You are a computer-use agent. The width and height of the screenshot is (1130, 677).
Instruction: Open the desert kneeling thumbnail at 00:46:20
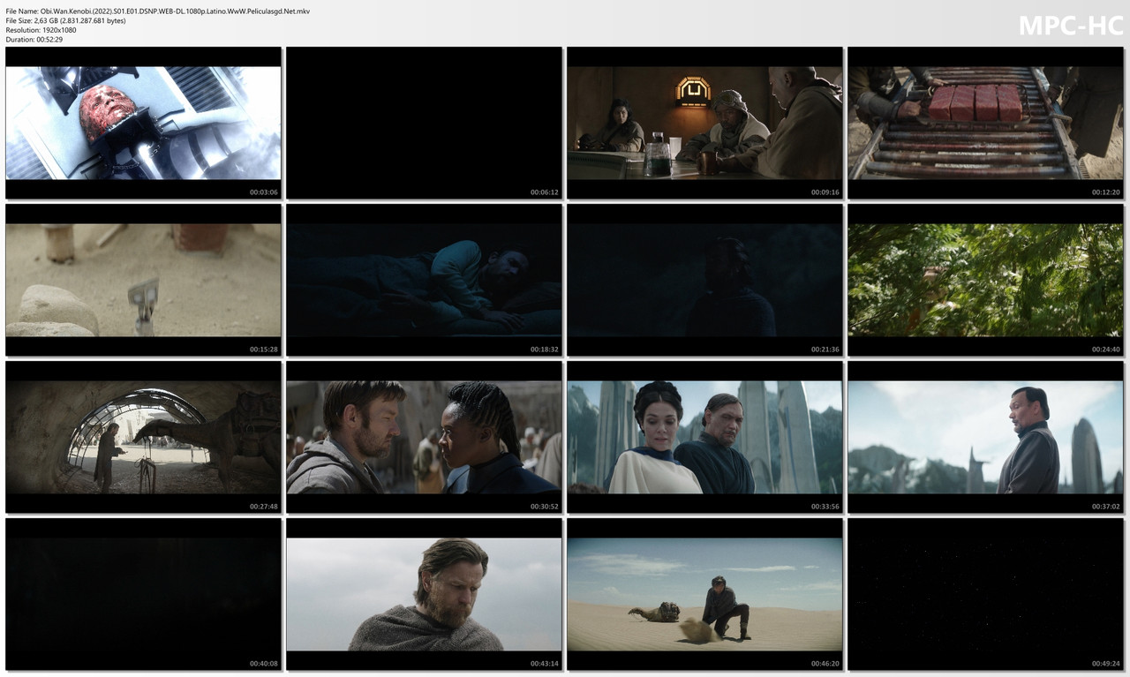point(704,594)
